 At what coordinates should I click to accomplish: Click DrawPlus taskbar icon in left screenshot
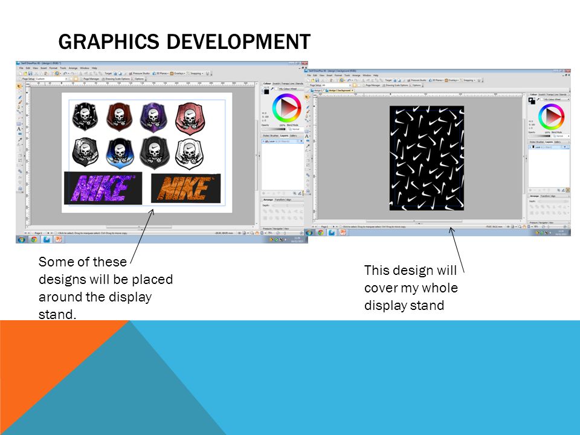click(47, 239)
